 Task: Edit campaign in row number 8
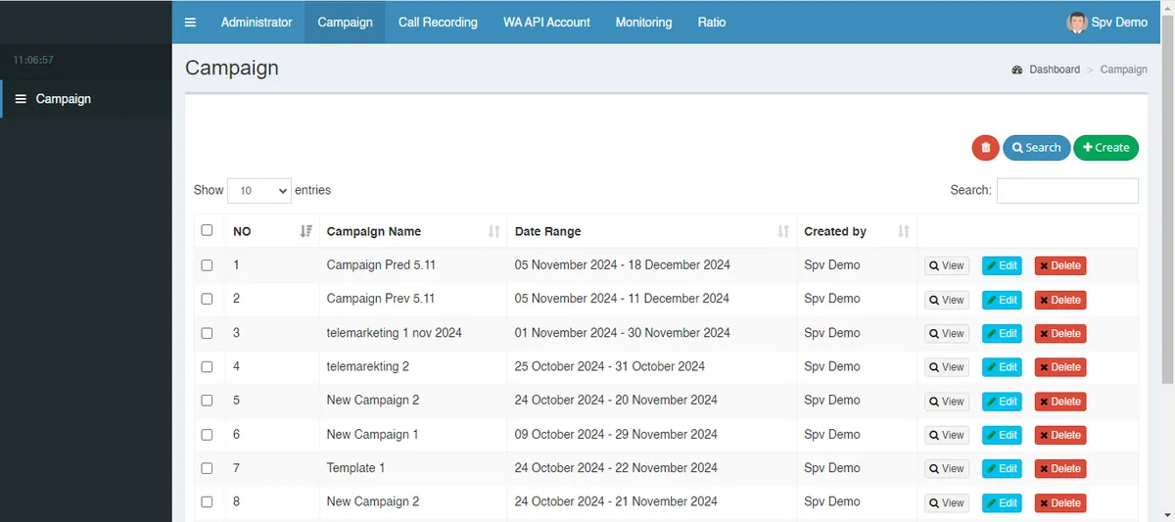(1002, 502)
